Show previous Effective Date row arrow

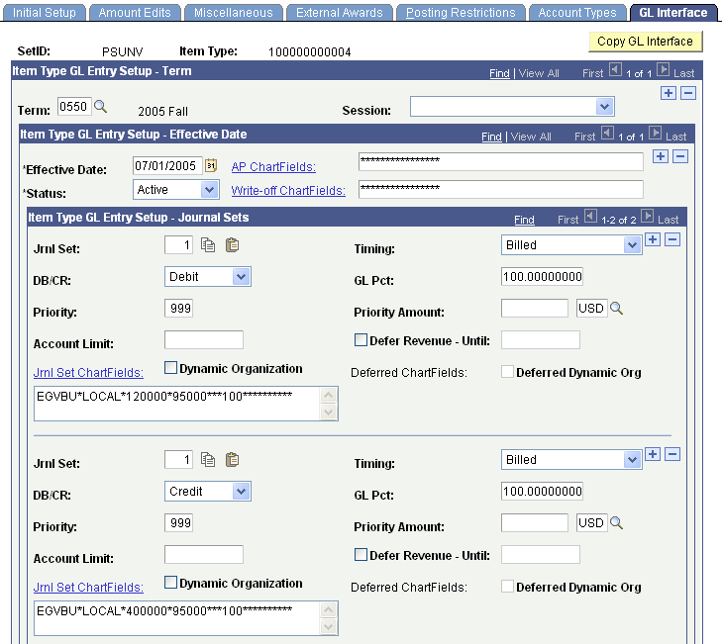pyautogui.click(x=608, y=134)
